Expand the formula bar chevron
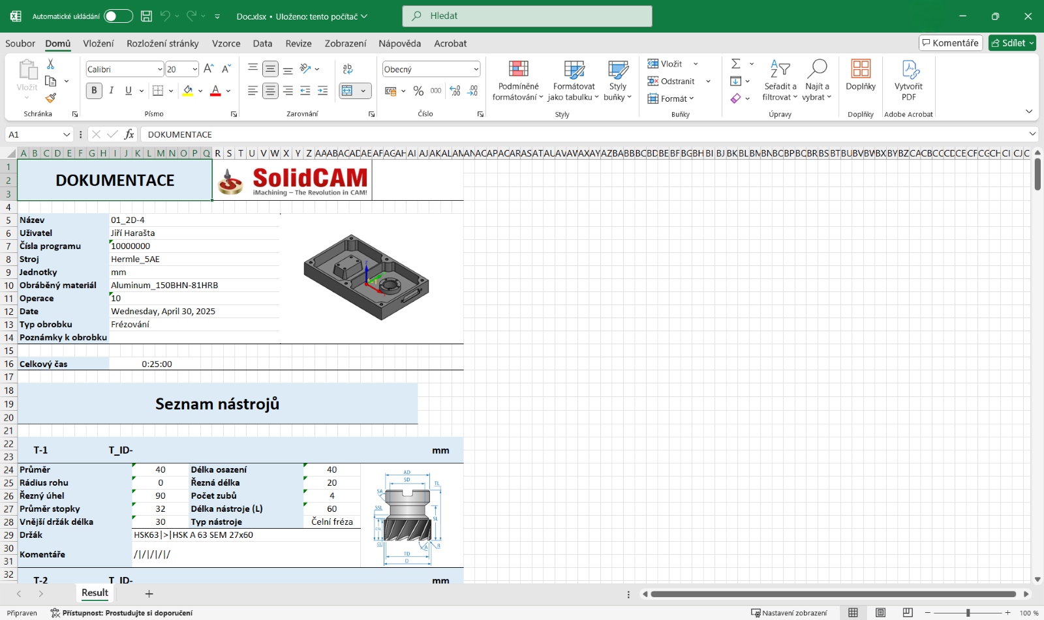This screenshot has height=620, width=1044. tap(1032, 134)
